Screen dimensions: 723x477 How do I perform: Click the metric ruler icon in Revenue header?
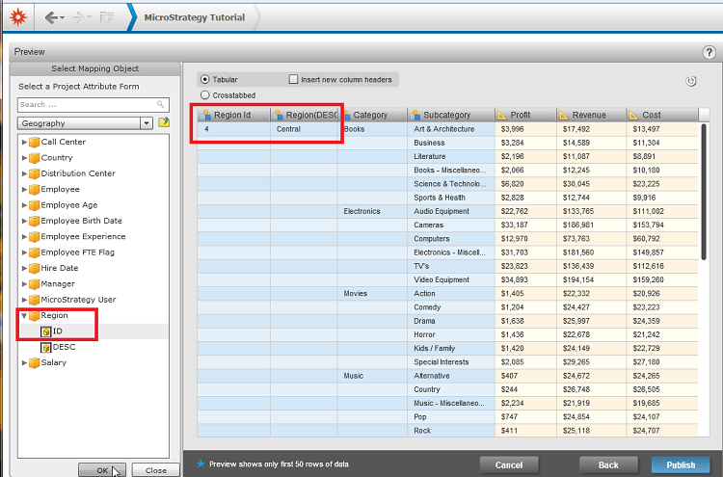[x=564, y=115]
